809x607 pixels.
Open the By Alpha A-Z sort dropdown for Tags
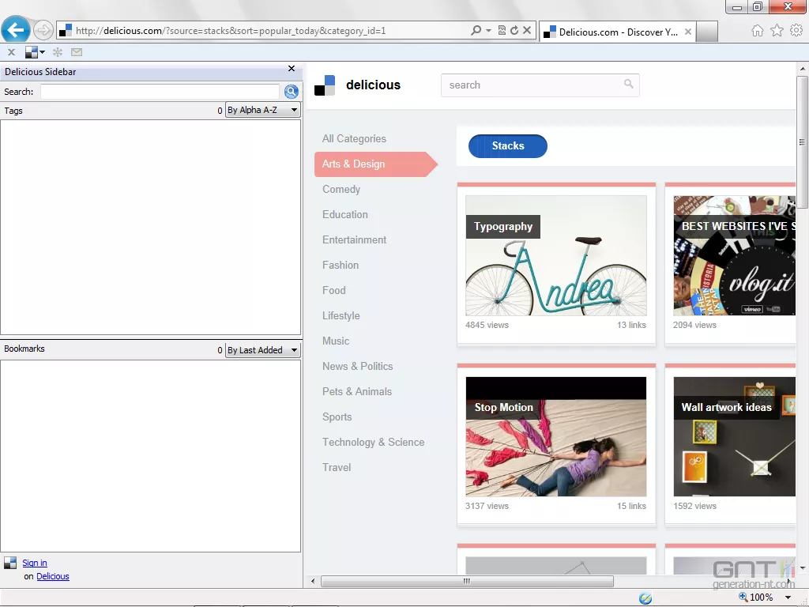point(262,111)
